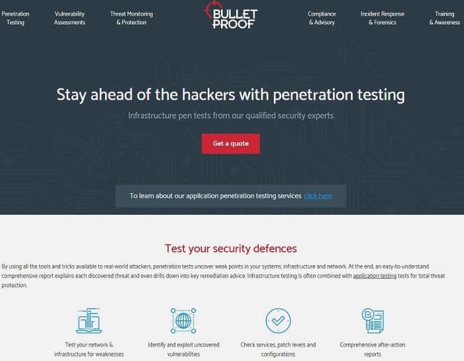
Task: Open the Vulnerability Assessments menu
Action: [x=70, y=18]
